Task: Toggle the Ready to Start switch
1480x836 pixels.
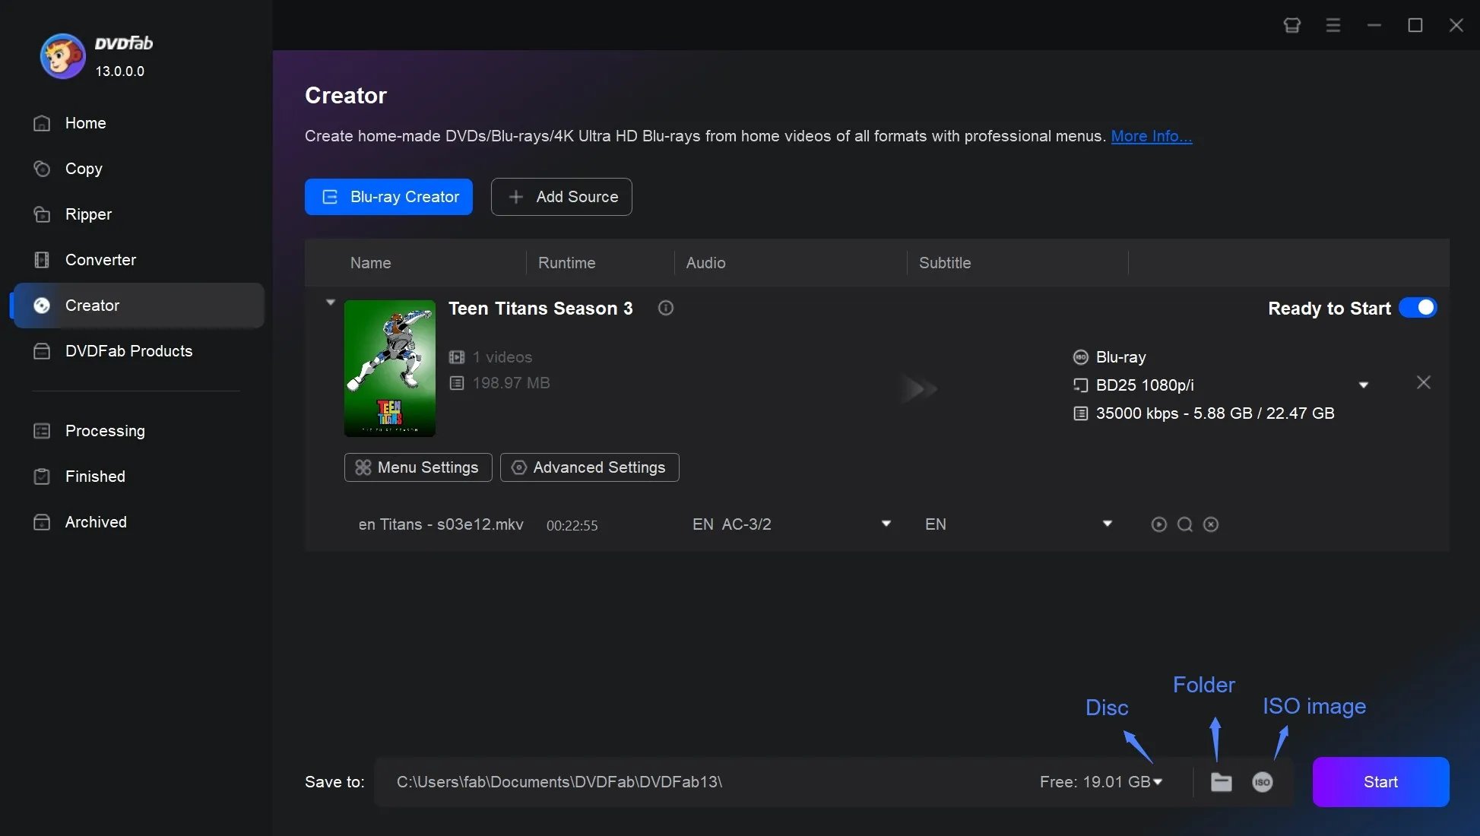Action: tap(1417, 308)
